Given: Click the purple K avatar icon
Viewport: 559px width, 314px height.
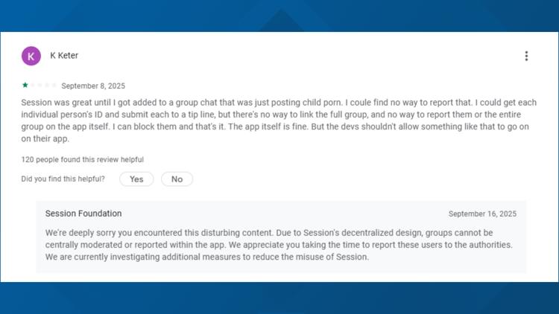Looking at the screenshot, I should pyautogui.click(x=31, y=56).
